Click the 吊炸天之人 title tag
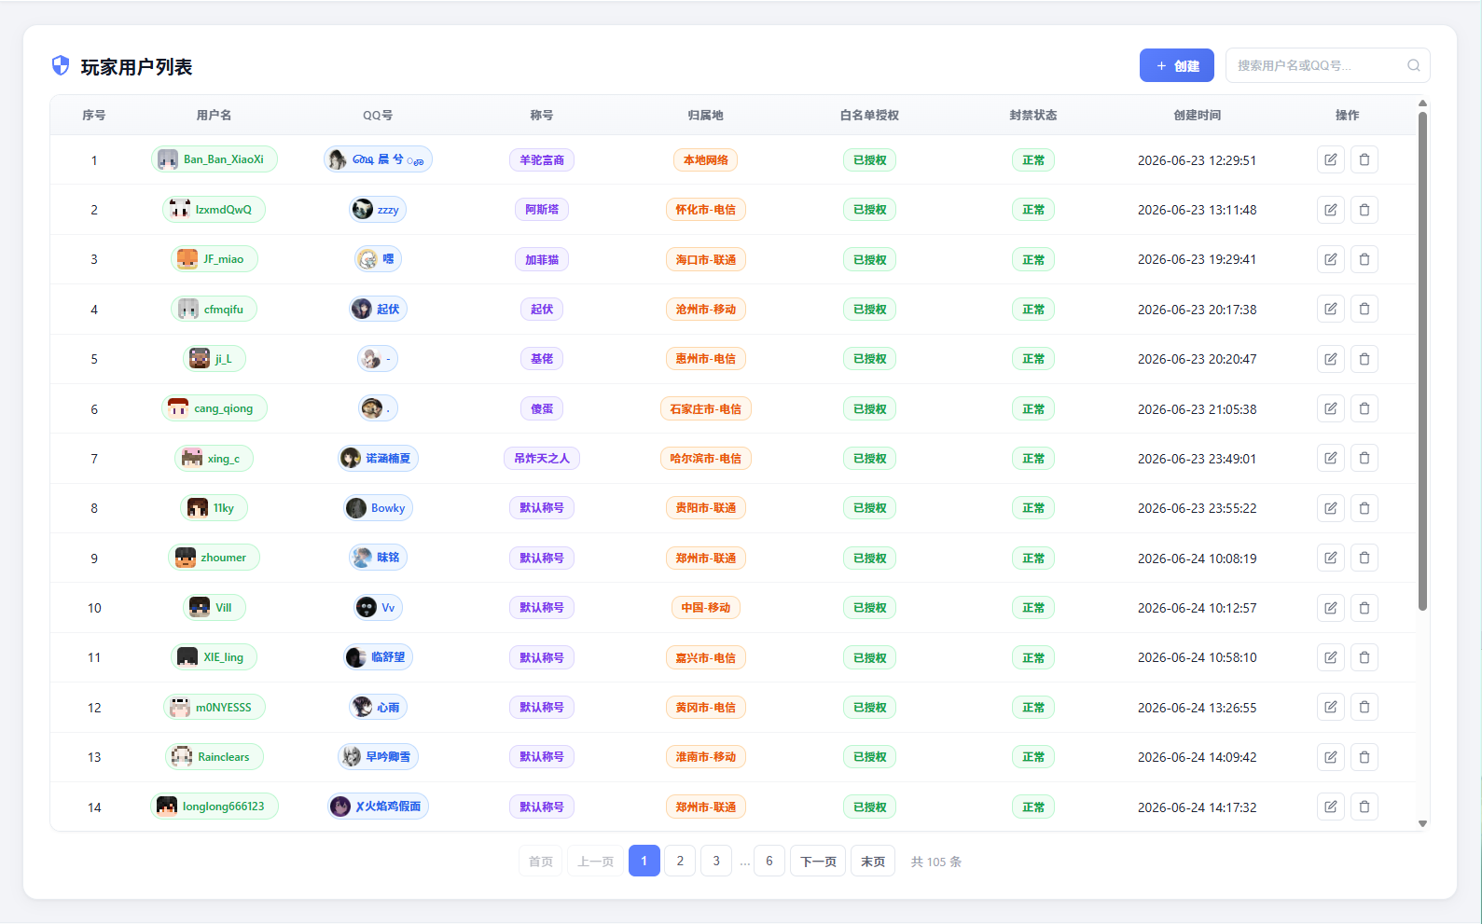The image size is (1482, 924). click(x=542, y=458)
